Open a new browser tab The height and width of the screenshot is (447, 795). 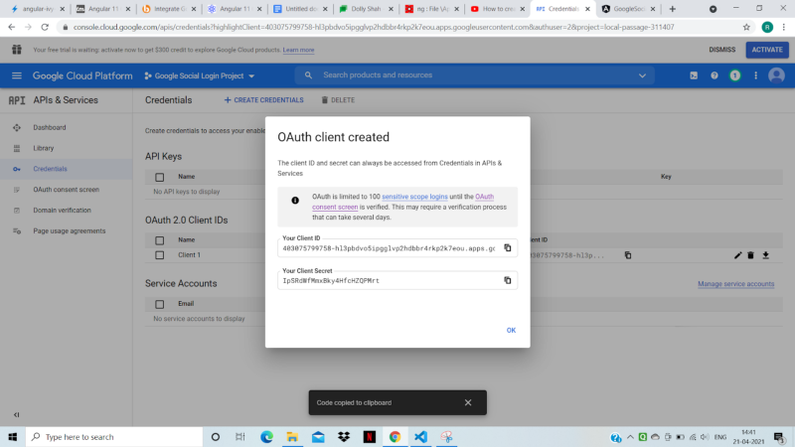coord(673,9)
